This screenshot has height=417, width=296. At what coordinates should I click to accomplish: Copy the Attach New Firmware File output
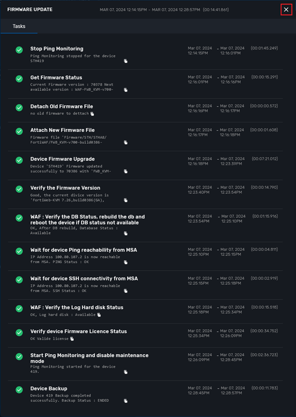(125, 143)
